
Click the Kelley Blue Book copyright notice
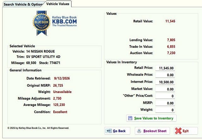[x=38, y=128]
